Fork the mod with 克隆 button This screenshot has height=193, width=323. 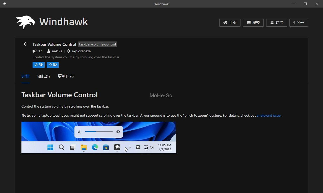tap(53, 65)
